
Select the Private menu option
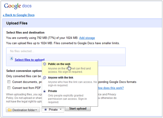click(70, 97)
